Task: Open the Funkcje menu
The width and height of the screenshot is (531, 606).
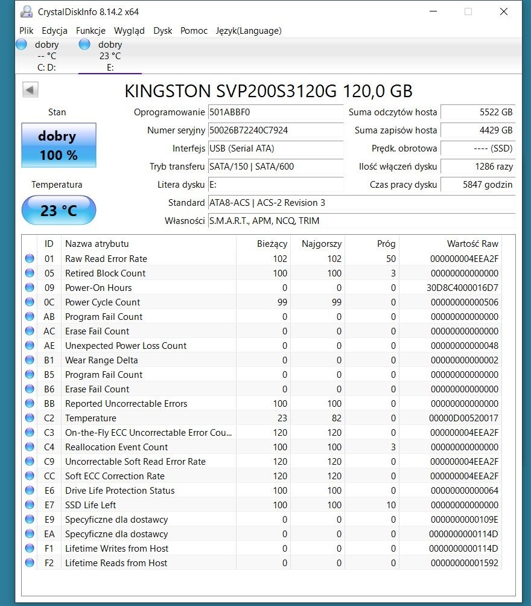Action: coord(91,30)
